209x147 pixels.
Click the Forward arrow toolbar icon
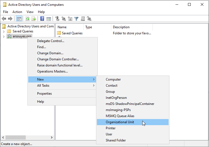pos(10,19)
